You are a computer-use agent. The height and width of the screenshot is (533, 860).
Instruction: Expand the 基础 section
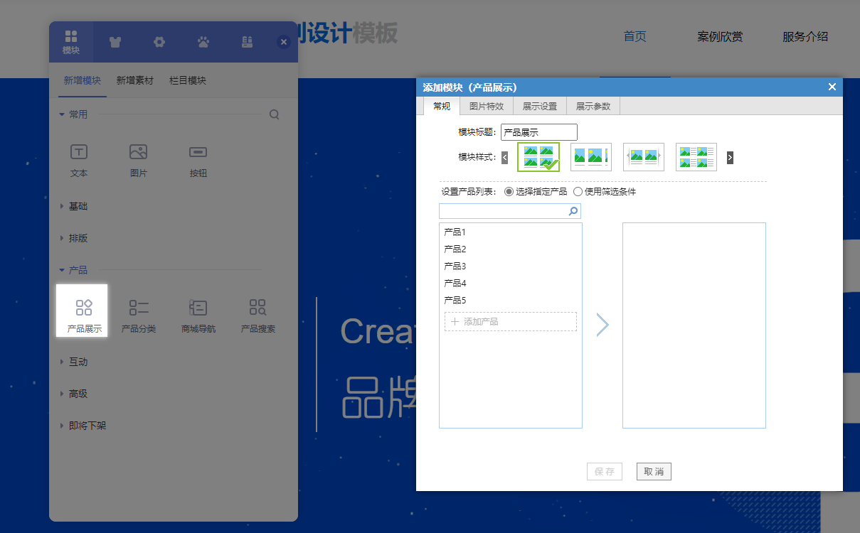pos(73,206)
